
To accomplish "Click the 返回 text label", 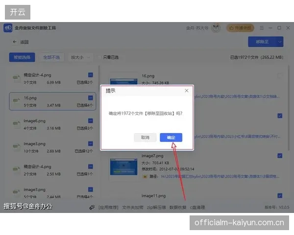I will [24, 42].
